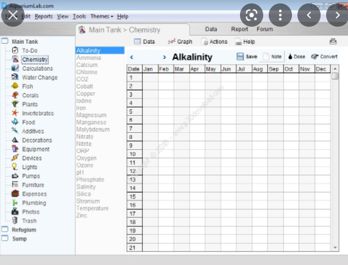This screenshot has height=265, width=348.
Task: Select the Corals icon
Action: click(x=15, y=95)
